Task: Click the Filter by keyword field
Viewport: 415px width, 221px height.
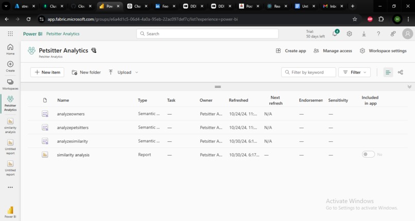Action: (308, 72)
